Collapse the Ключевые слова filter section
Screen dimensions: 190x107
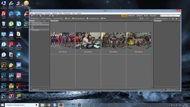click(40, 23)
